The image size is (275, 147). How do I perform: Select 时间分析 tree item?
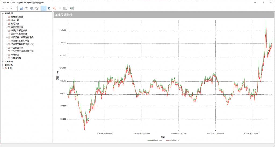pos(15,24)
